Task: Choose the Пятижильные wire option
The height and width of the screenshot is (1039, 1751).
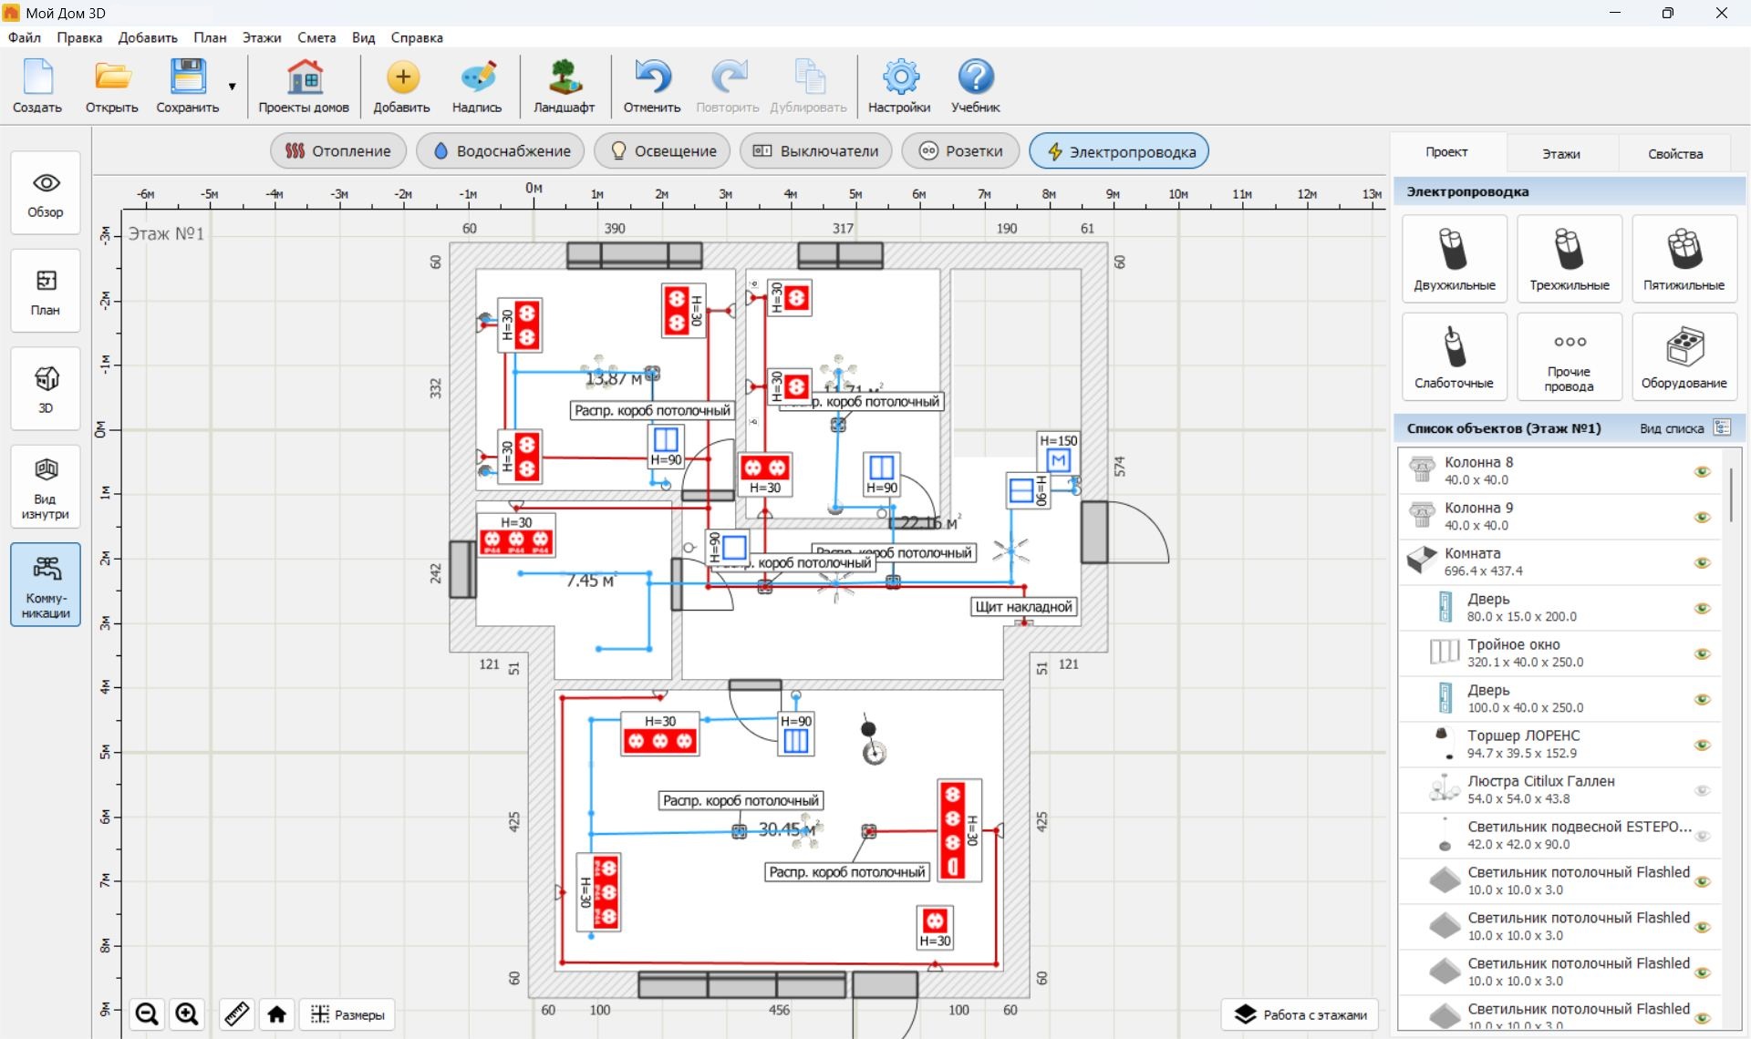Action: [x=1684, y=259]
